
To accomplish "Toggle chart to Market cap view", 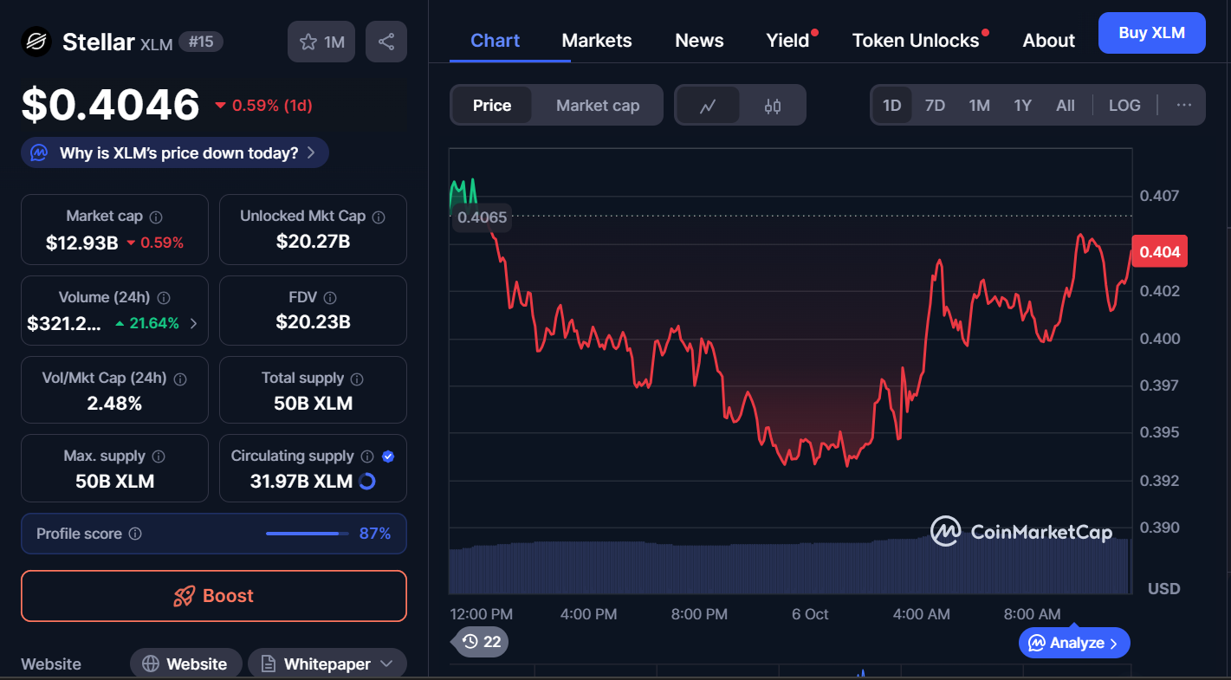I will tap(598, 106).
